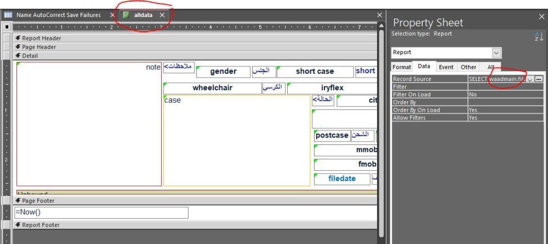Expand the Record Source dropdown arrow
The height and width of the screenshot is (244, 548).
(530, 79)
